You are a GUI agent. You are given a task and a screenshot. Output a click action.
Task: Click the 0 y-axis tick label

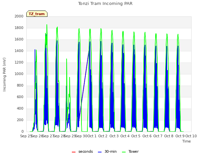[22, 132]
